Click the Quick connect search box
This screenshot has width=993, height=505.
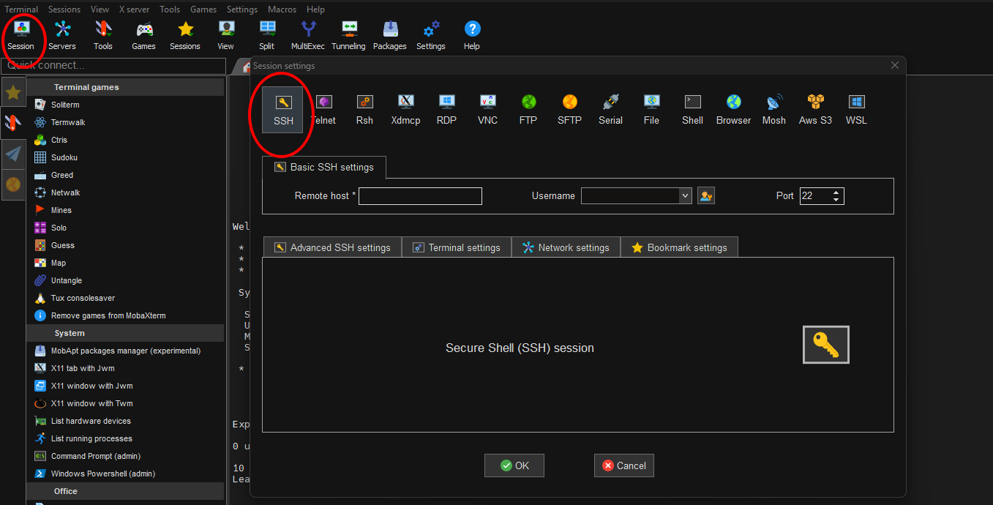pos(113,66)
